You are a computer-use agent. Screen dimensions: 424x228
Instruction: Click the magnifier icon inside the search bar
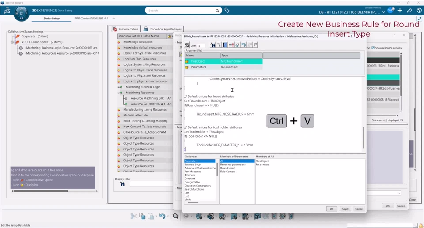217,11
